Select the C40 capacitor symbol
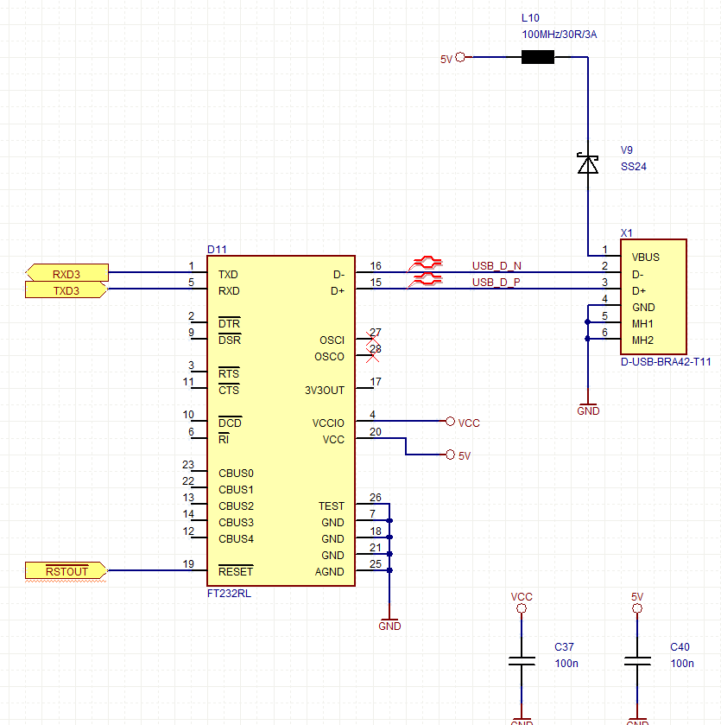 coord(637,662)
